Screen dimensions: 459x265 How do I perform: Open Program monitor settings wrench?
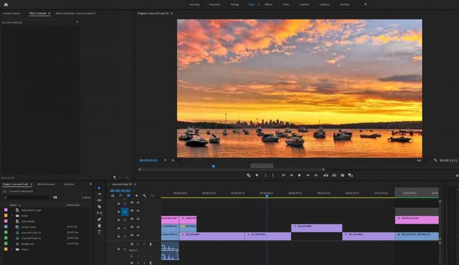pos(435,160)
